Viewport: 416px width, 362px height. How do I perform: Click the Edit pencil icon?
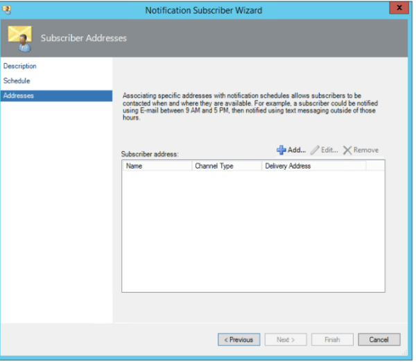point(315,150)
